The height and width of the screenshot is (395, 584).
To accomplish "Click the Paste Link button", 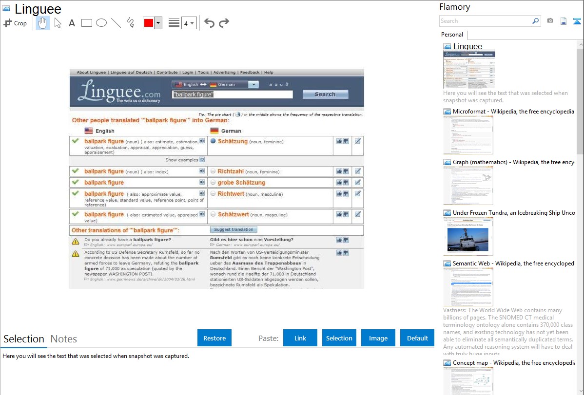I will click(300, 338).
